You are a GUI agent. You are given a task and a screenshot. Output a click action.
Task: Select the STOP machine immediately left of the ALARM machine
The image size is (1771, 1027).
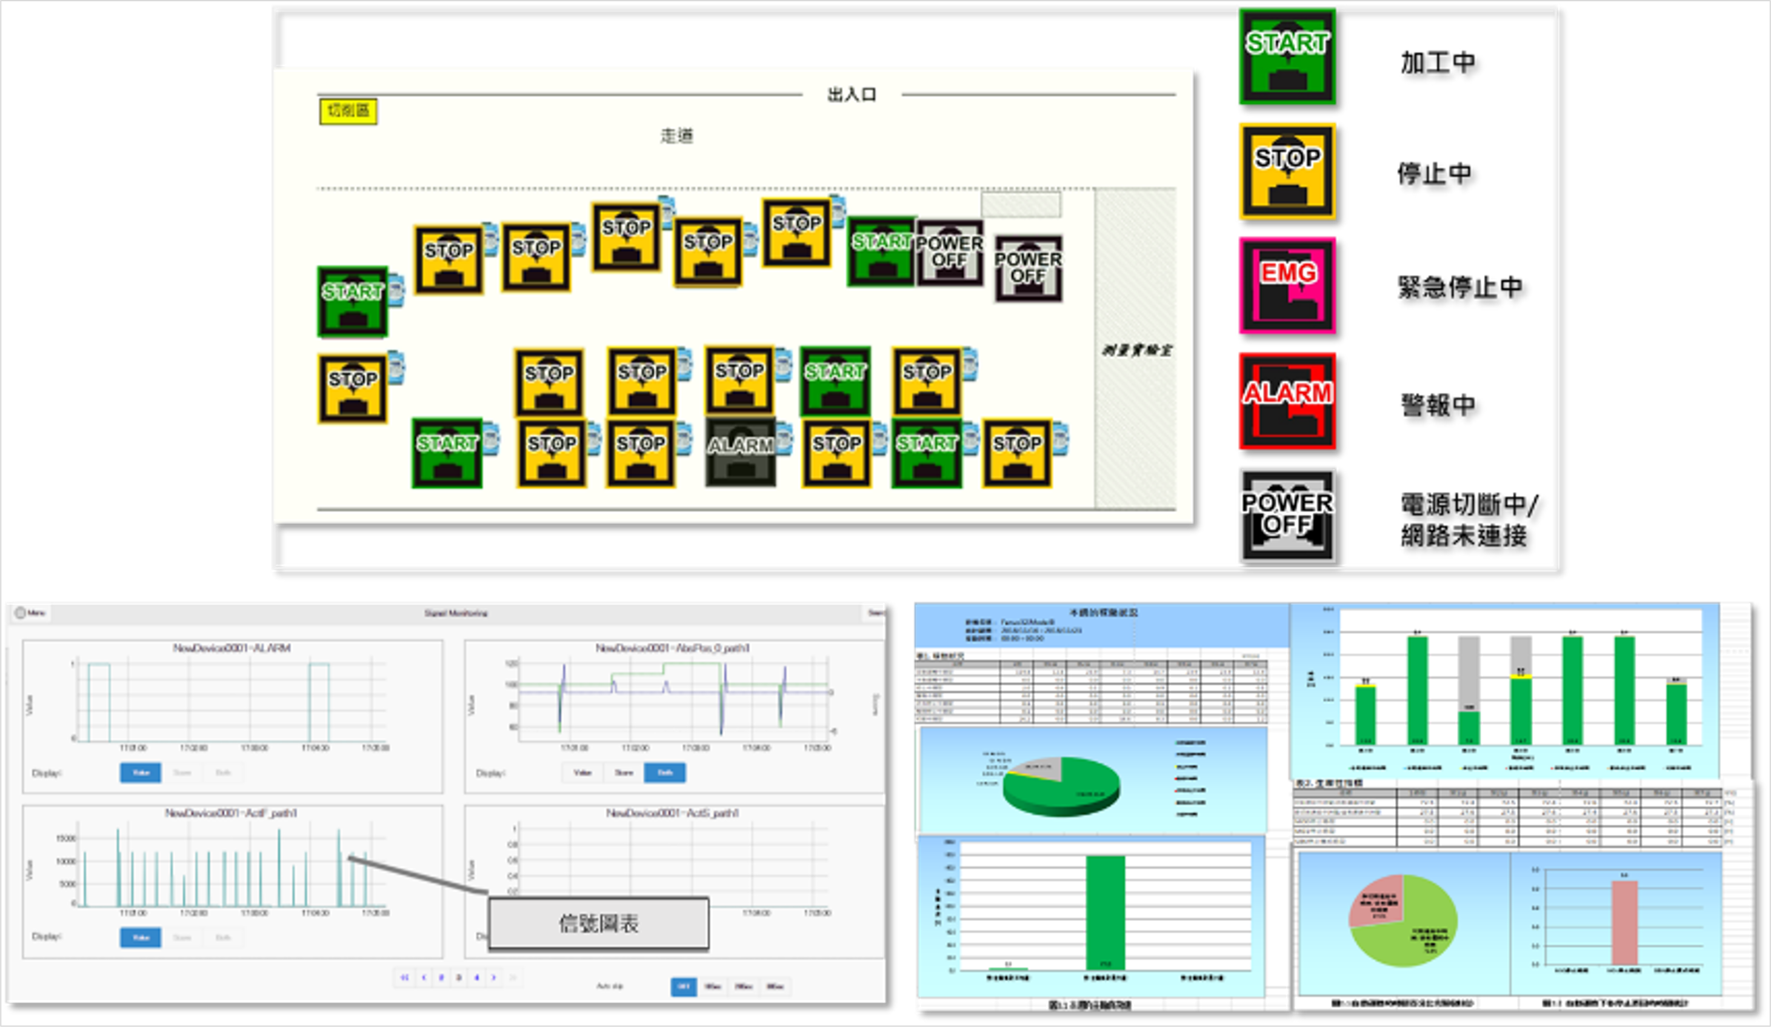point(641,453)
